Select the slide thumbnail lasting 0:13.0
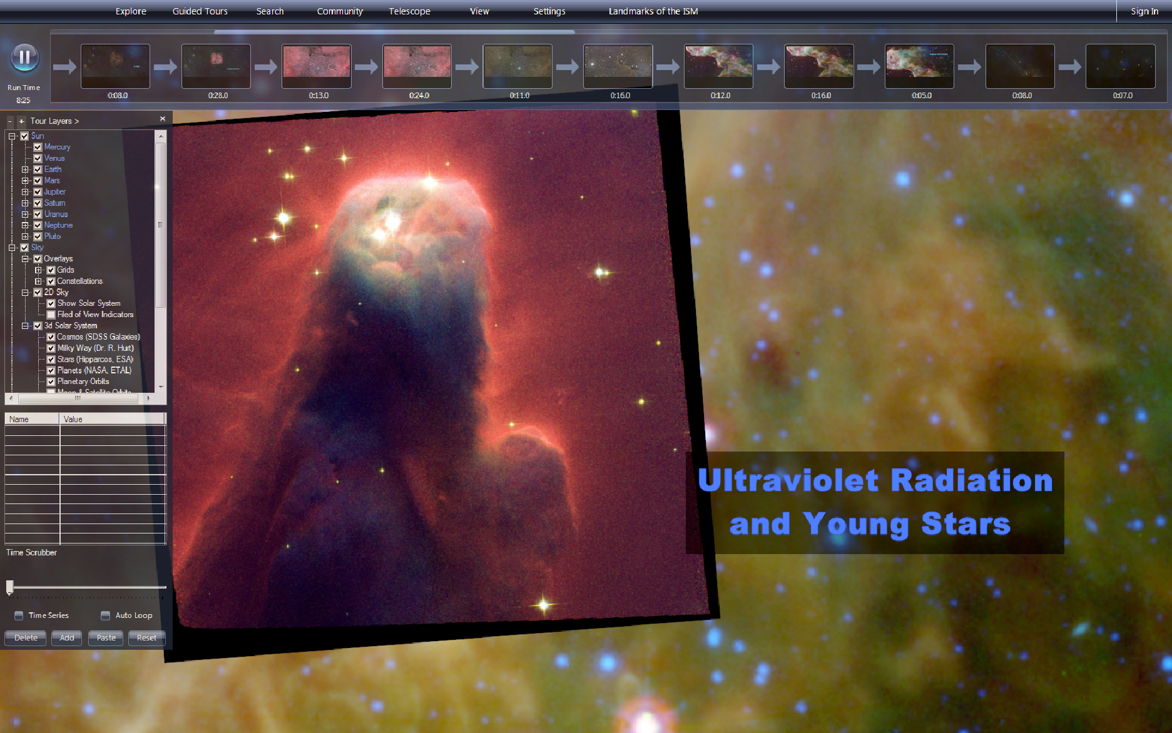The height and width of the screenshot is (733, 1172). [x=317, y=66]
